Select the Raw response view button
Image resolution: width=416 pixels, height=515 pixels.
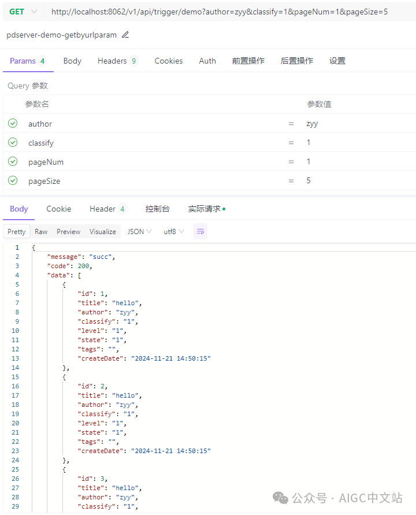tap(41, 232)
